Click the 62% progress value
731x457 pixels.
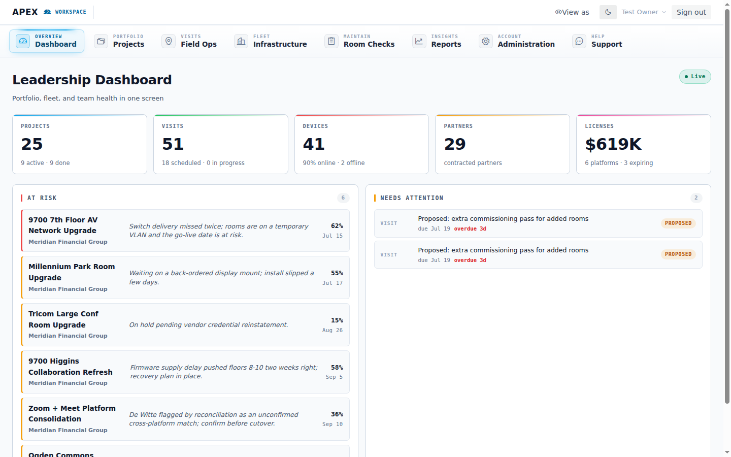pyautogui.click(x=337, y=226)
